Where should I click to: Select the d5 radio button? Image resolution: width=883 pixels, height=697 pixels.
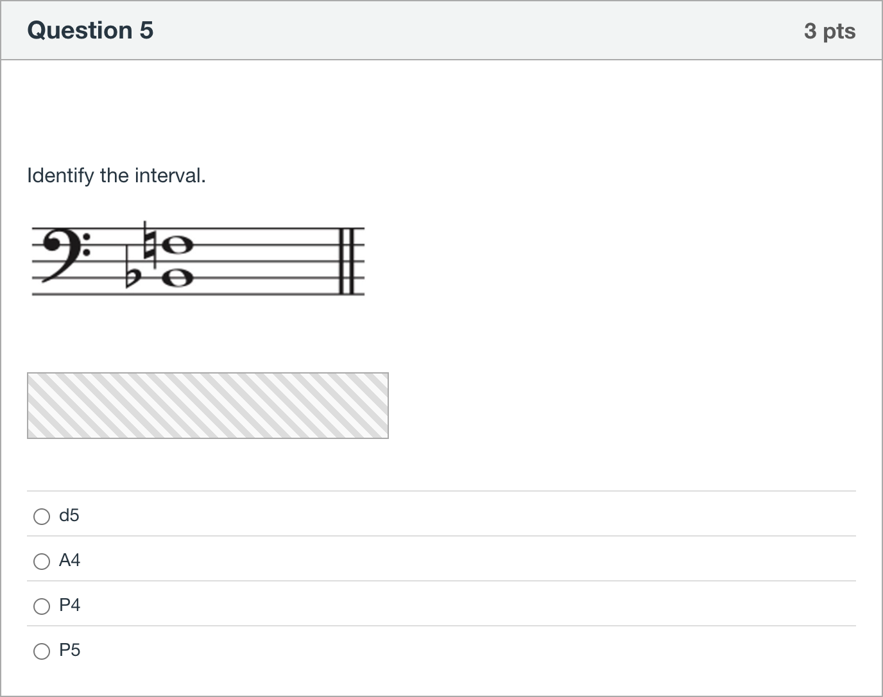pyautogui.click(x=42, y=517)
